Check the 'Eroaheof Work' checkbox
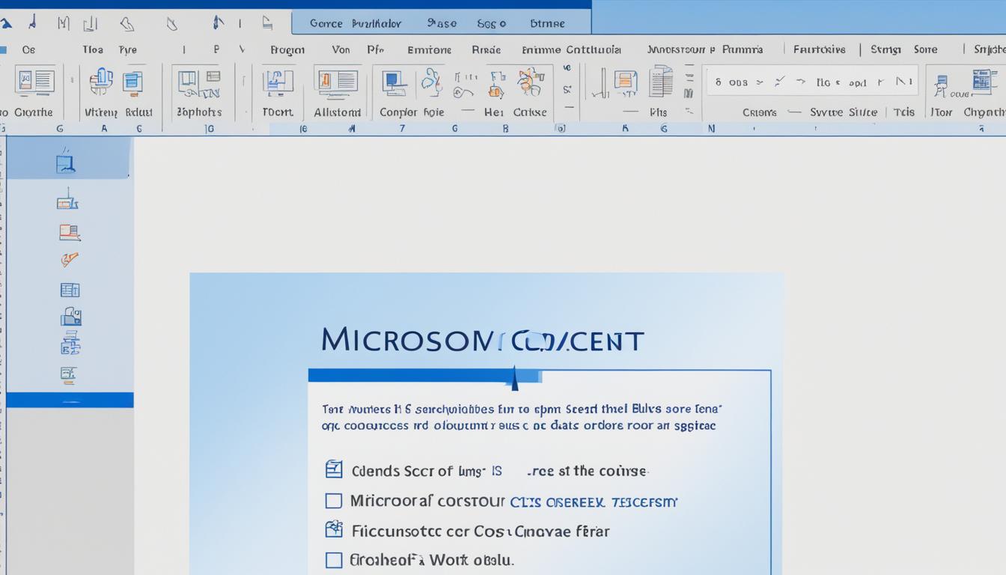 (334, 559)
